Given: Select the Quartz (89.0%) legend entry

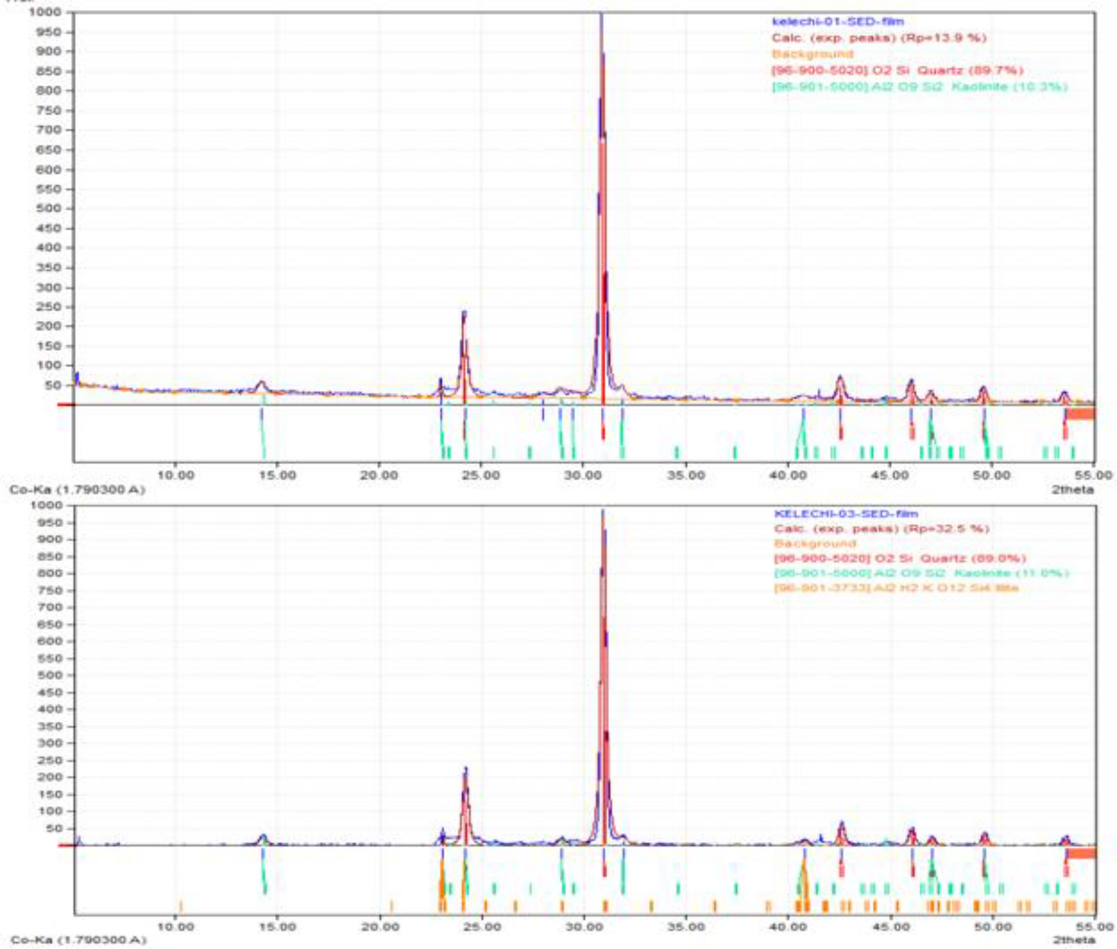Looking at the screenshot, I should click(900, 558).
